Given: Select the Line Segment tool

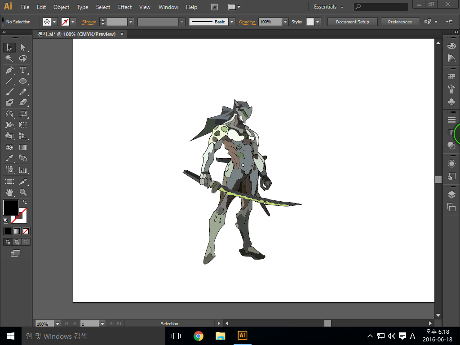Looking at the screenshot, I should [x=9, y=81].
